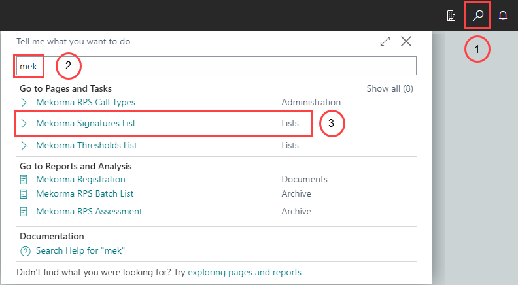
Task: Expand chevron beside Mekorma Signatures List
Action: (24, 123)
